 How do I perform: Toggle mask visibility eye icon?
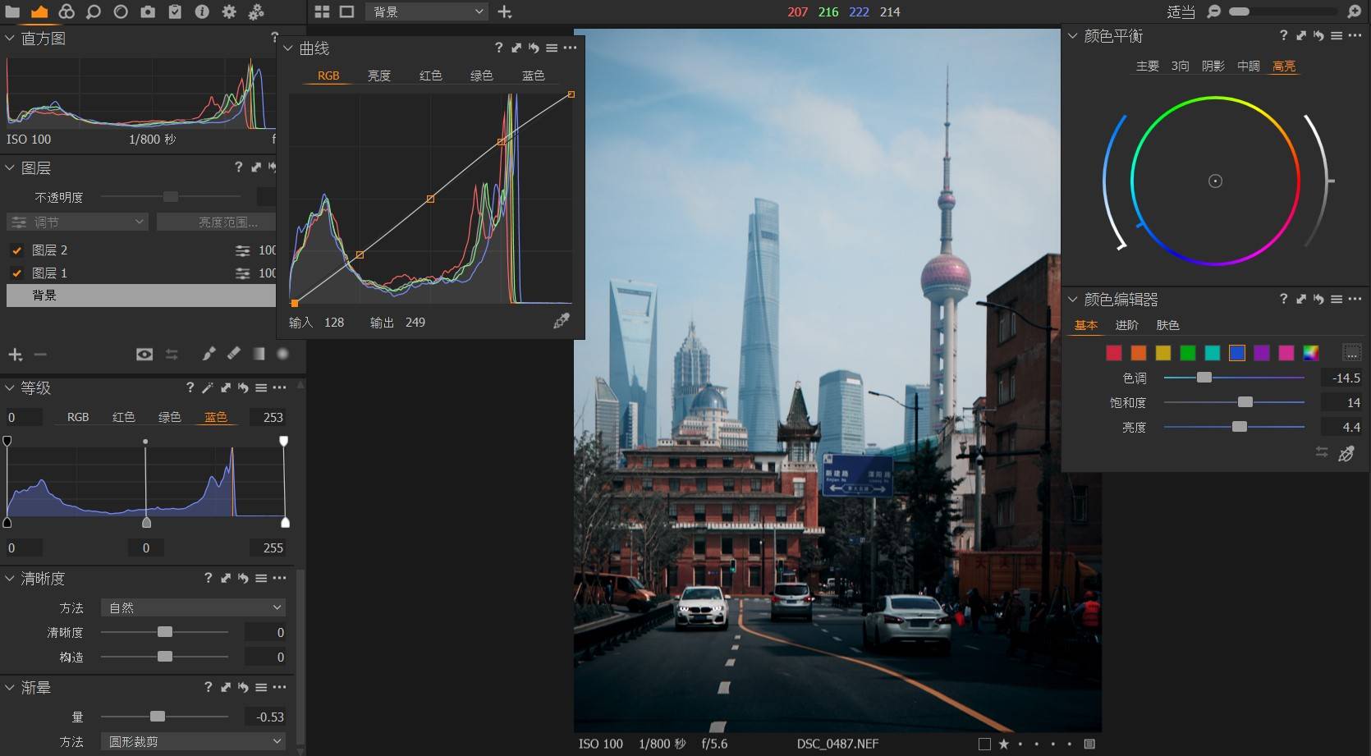click(x=144, y=354)
